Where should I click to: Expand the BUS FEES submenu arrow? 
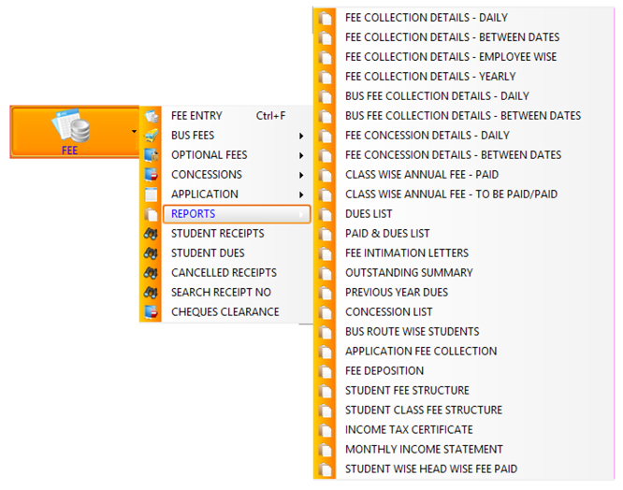(301, 136)
